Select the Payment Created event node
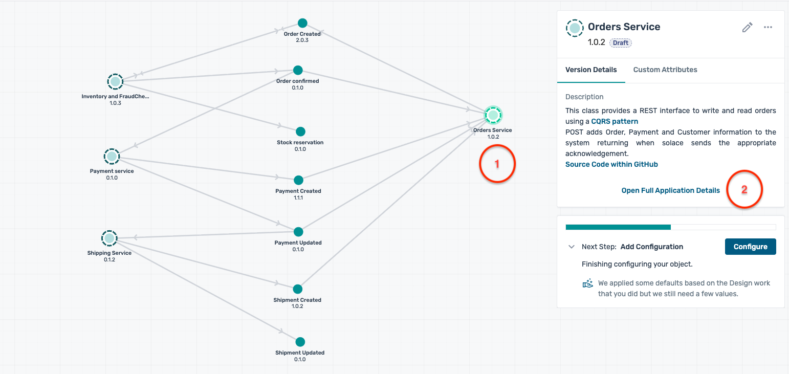Viewport: 789px width, 374px height. click(x=298, y=180)
